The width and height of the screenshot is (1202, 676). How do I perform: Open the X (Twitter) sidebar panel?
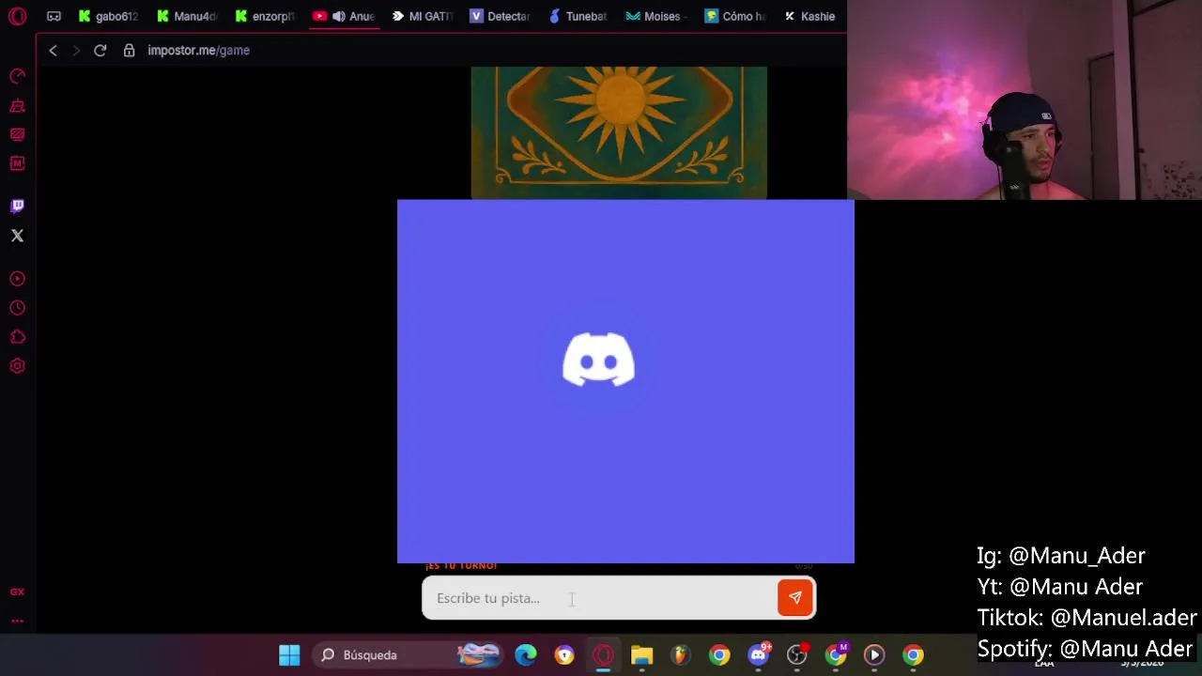17,236
